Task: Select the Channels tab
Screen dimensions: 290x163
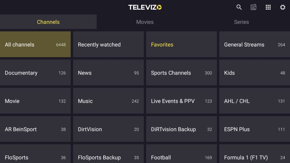Action: [x=48, y=22]
